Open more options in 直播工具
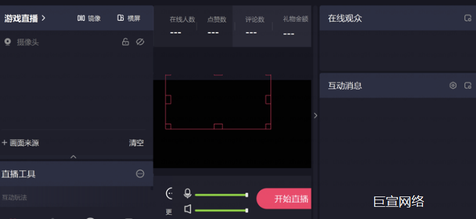Image resolution: width=476 pixels, height=219 pixels. [x=140, y=173]
